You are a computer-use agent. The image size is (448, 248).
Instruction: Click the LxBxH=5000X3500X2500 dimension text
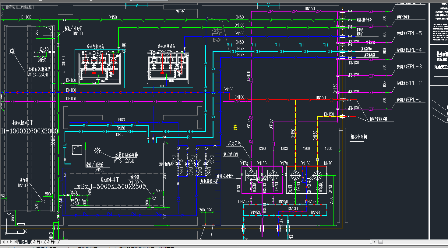point(110,186)
